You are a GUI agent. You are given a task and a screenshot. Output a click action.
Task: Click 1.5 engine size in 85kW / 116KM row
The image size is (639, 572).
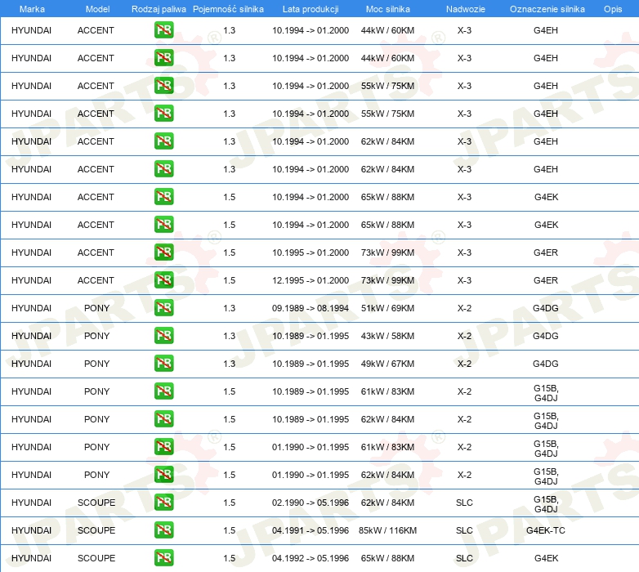point(229,530)
